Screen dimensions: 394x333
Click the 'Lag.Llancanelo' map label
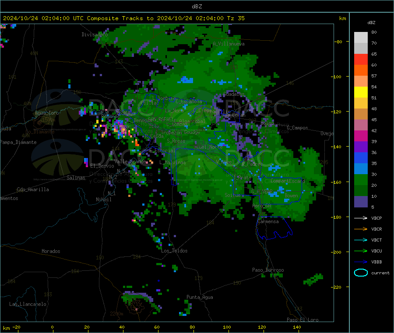coord(28,304)
